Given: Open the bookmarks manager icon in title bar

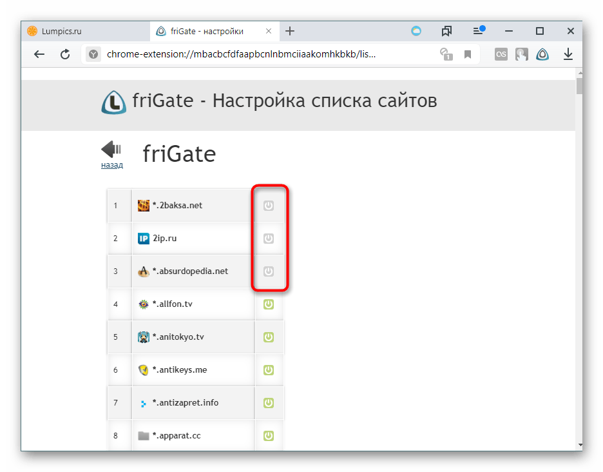Looking at the screenshot, I should click(x=446, y=31).
